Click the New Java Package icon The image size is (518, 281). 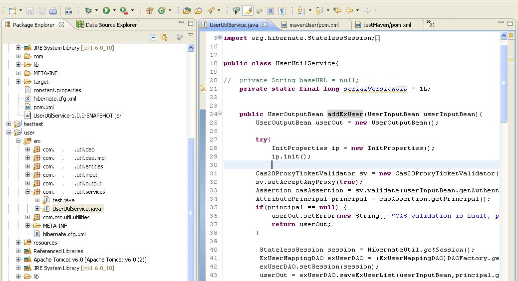[150, 10]
